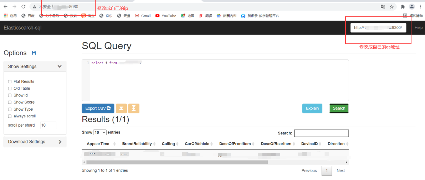425x180 pixels.
Task: Open the 腾讯云-教学管理平台 bookmark
Action: pos(260,16)
